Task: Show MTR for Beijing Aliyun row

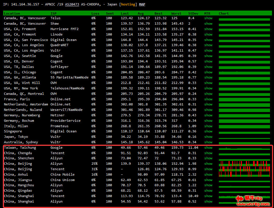Action: [208, 164]
